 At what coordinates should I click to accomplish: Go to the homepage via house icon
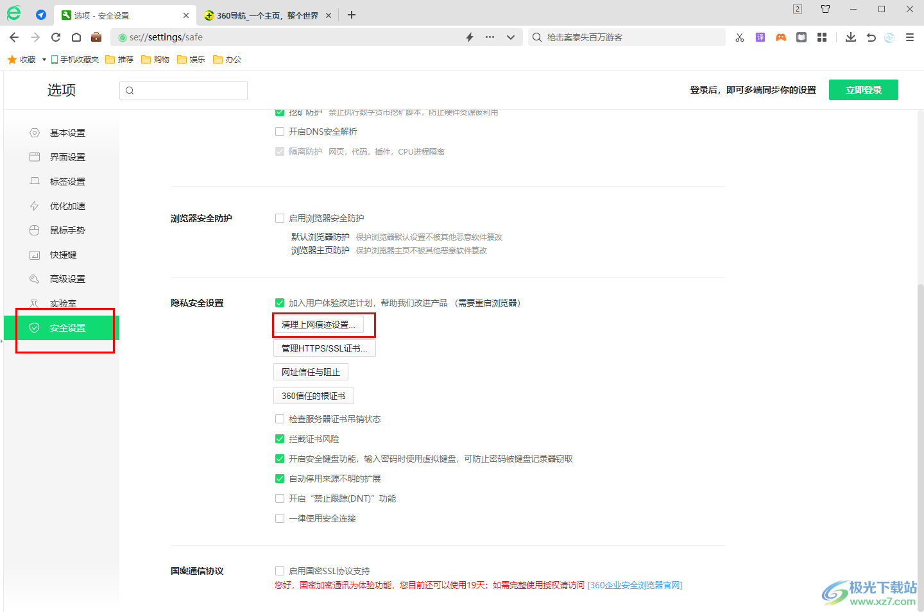coord(76,37)
